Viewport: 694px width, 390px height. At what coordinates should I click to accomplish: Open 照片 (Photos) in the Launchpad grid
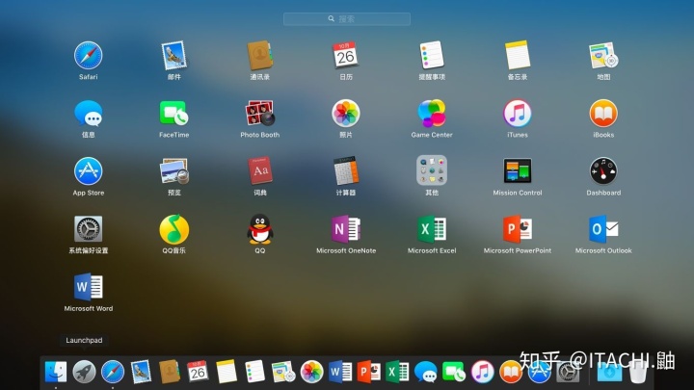(x=346, y=114)
